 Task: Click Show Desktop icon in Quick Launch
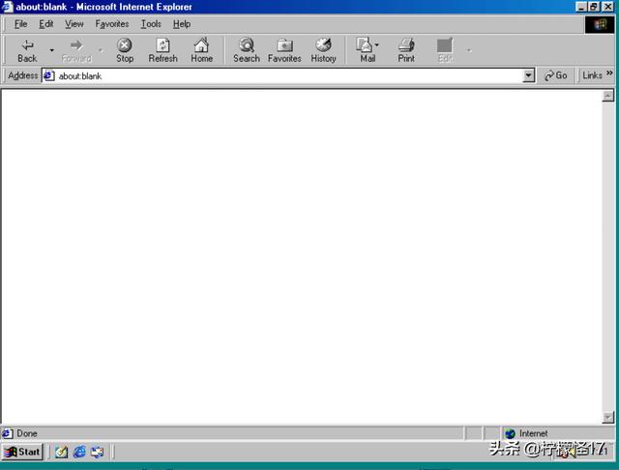point(61,452)
